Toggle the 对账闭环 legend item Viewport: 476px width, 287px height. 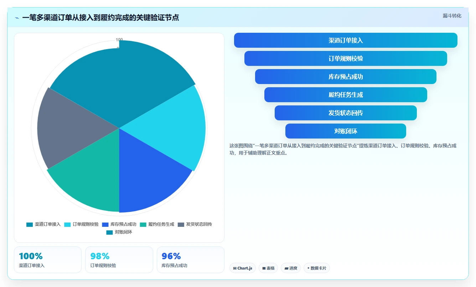pyautogui.click(x=119, y=232)
